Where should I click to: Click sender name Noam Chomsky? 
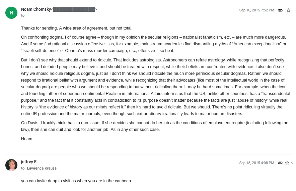click(36, 9)
